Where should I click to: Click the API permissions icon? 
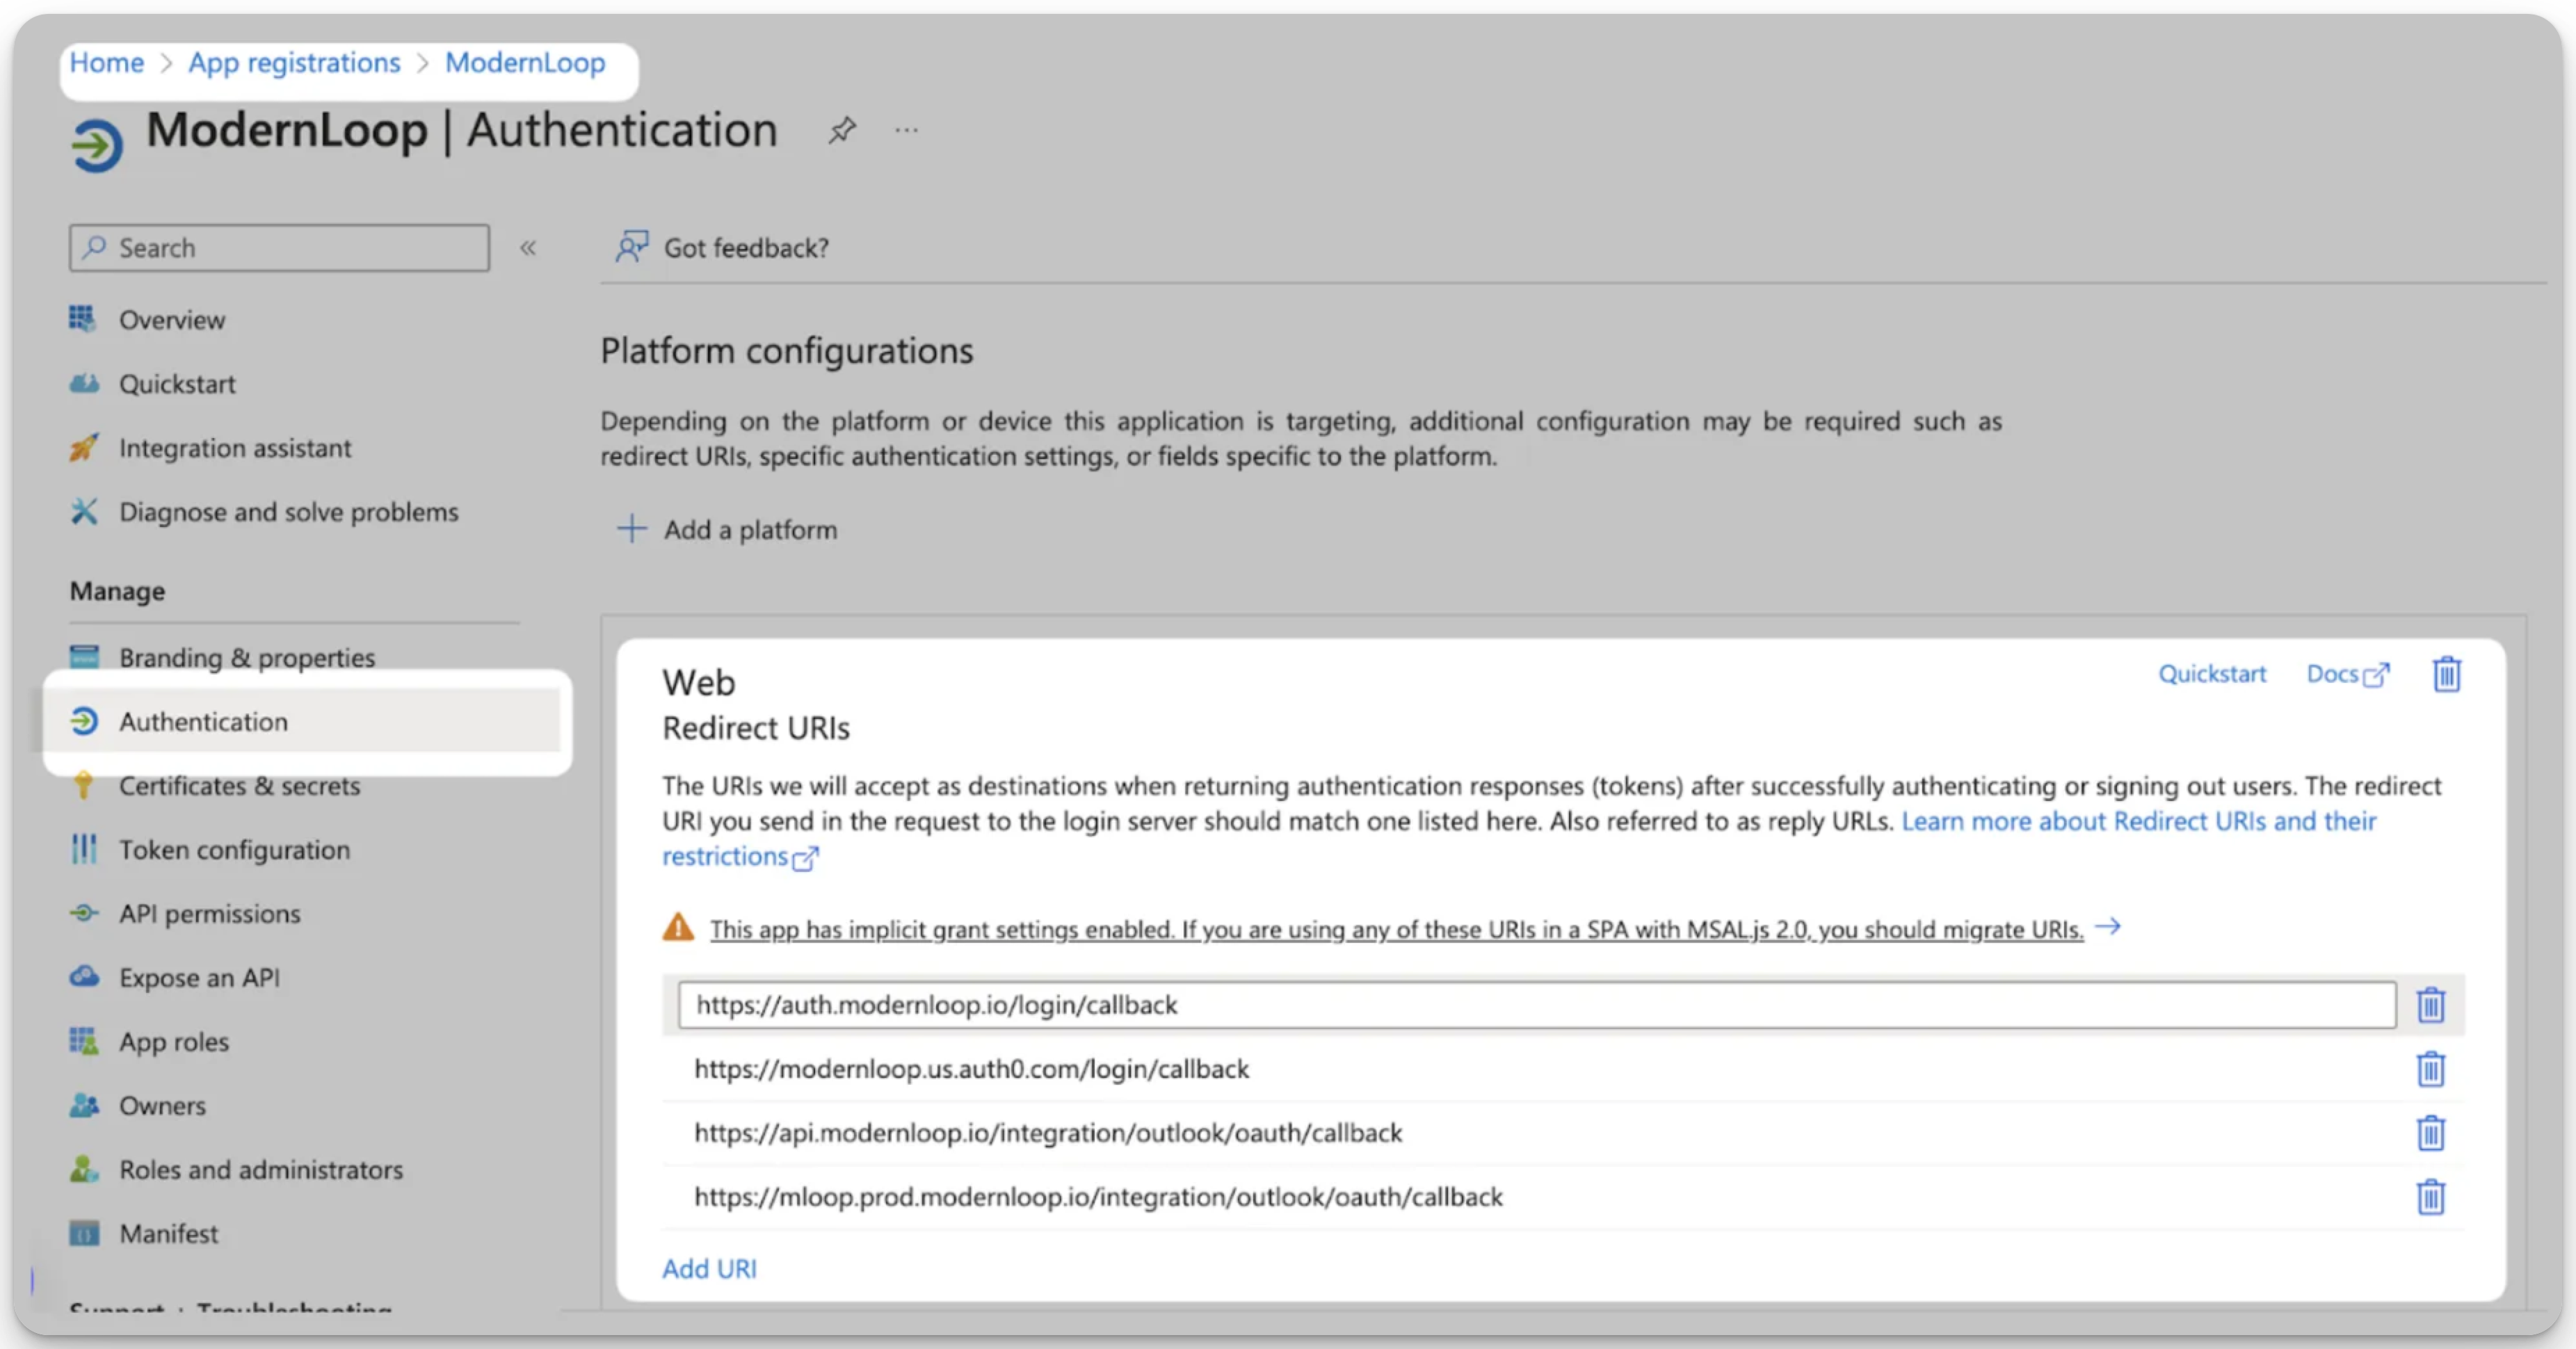(84, 913)
